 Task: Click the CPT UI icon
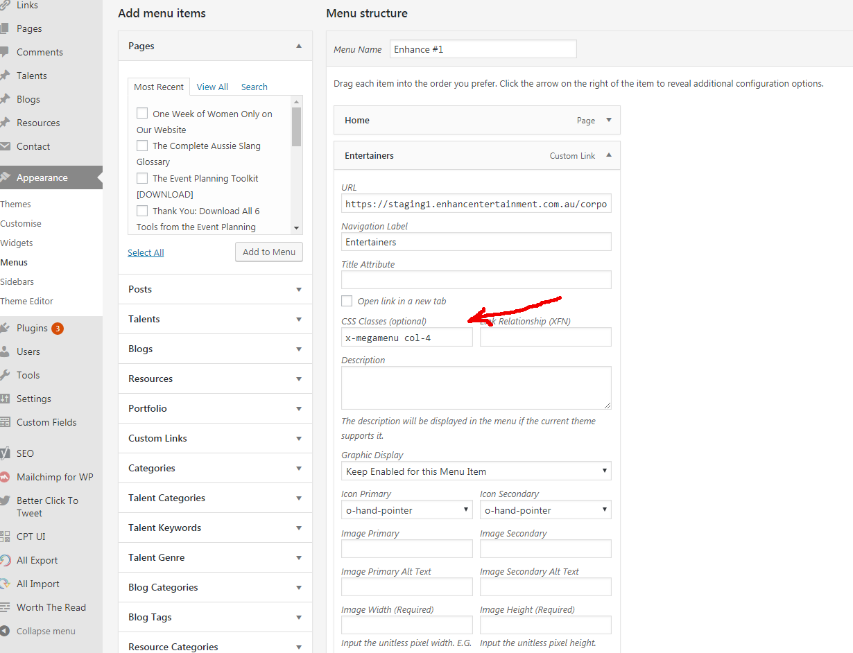click(5, 537)
